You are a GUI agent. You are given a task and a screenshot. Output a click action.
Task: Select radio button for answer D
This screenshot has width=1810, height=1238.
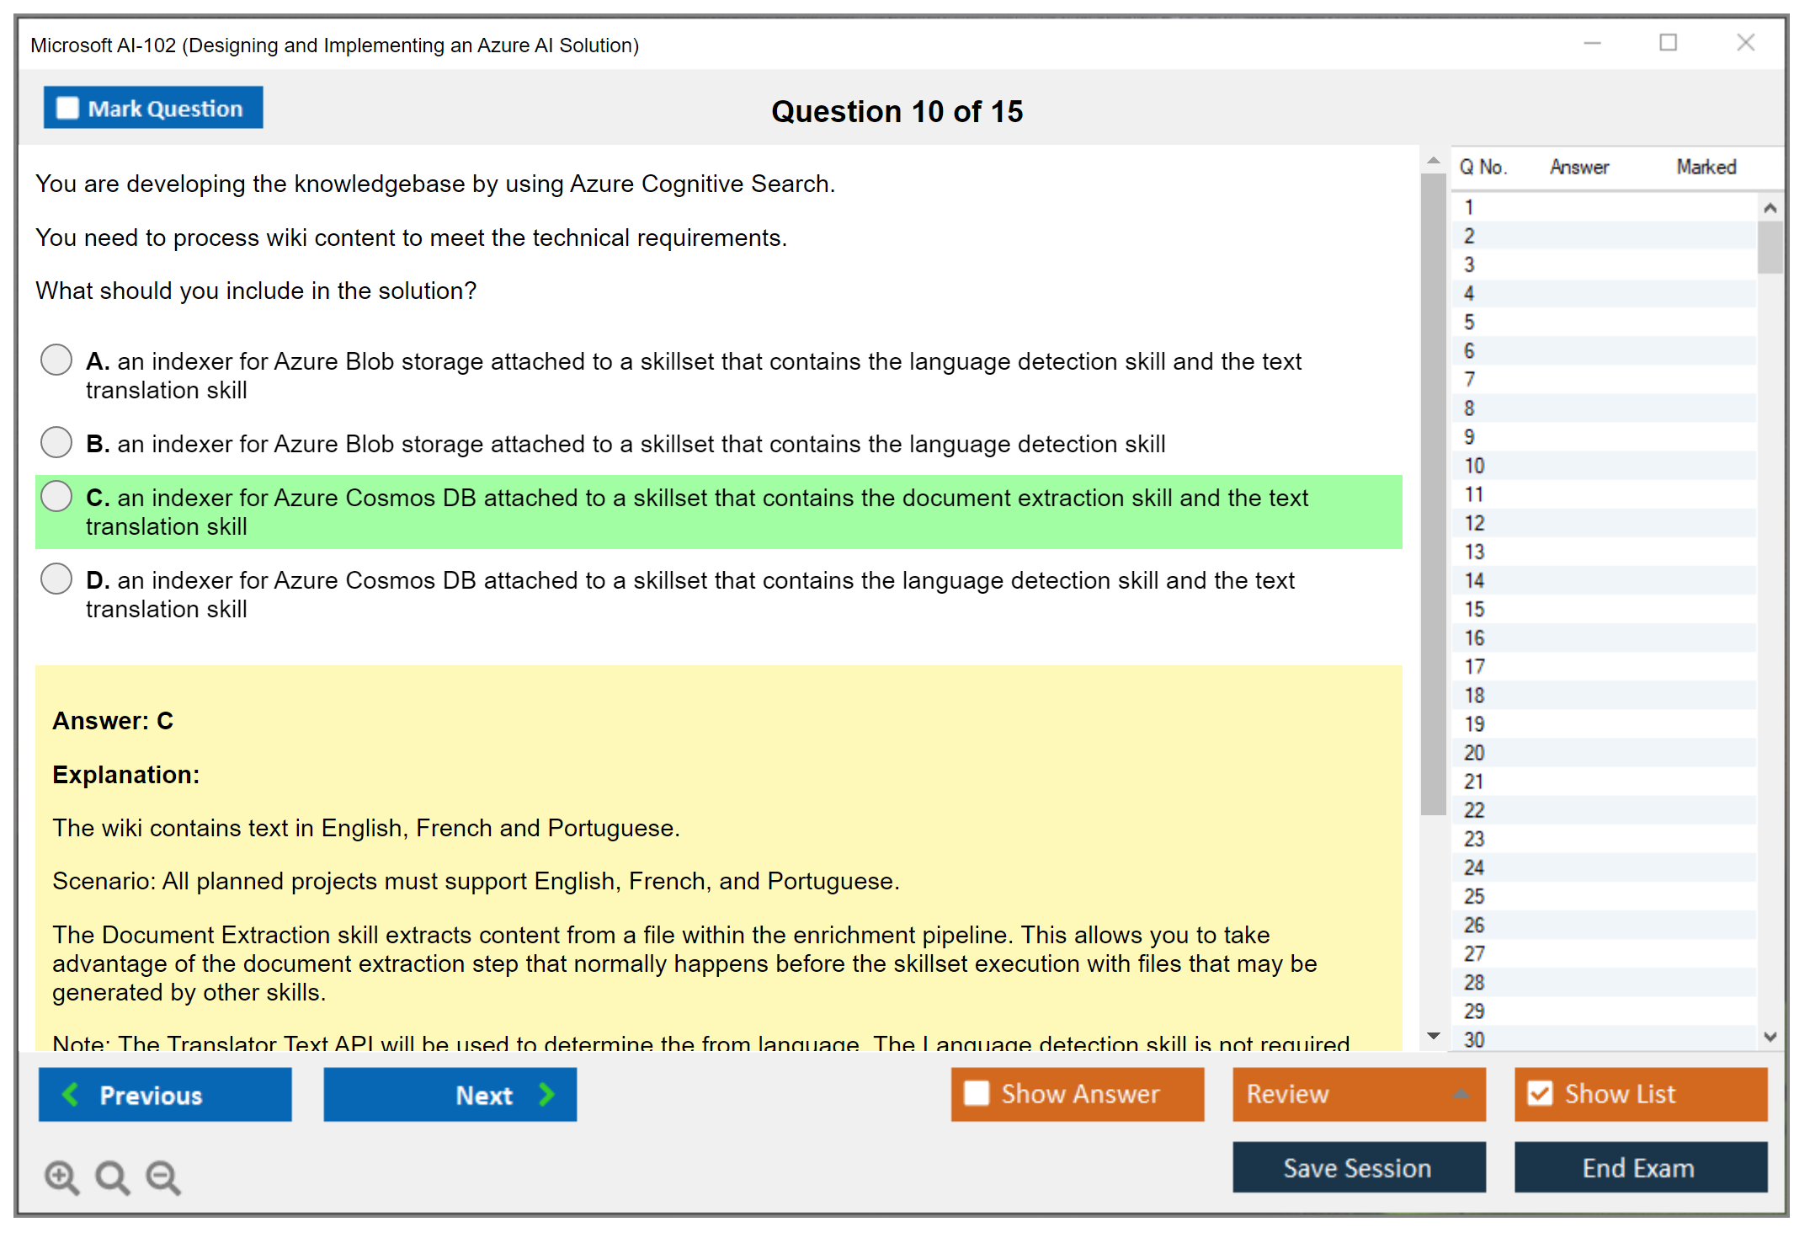click(x=56, y=579)
